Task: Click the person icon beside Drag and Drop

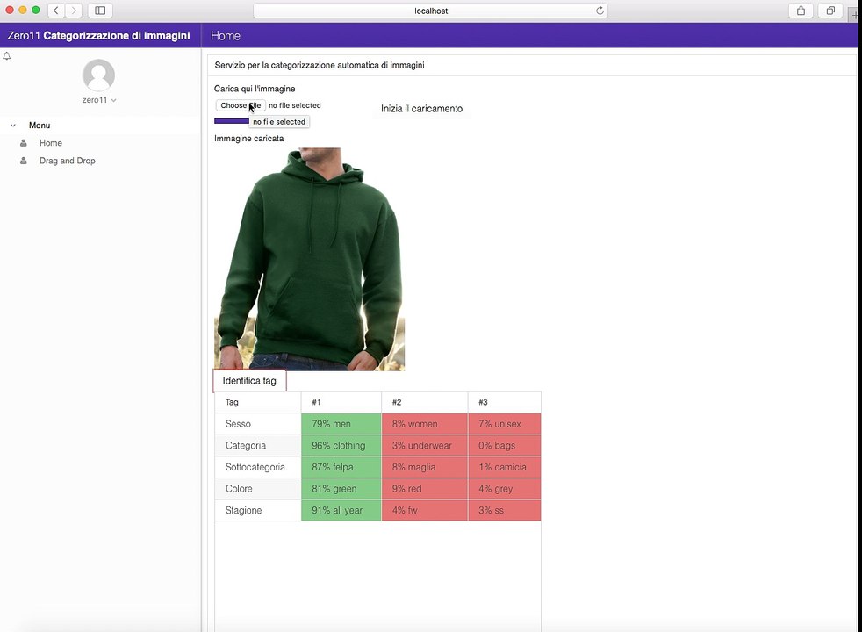Action: [x=24, y=161]
